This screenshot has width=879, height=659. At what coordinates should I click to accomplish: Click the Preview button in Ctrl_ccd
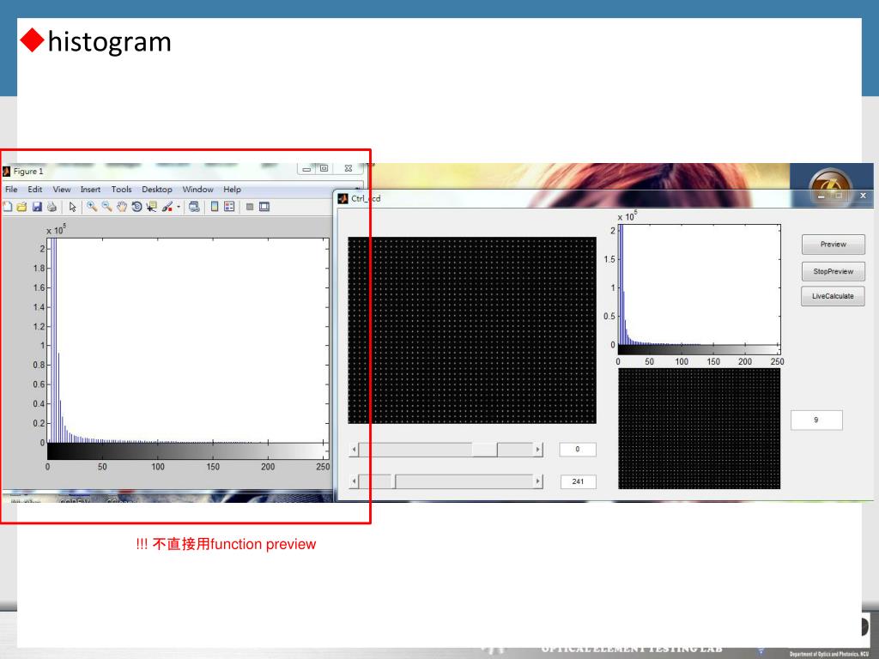tap(833, 245)
